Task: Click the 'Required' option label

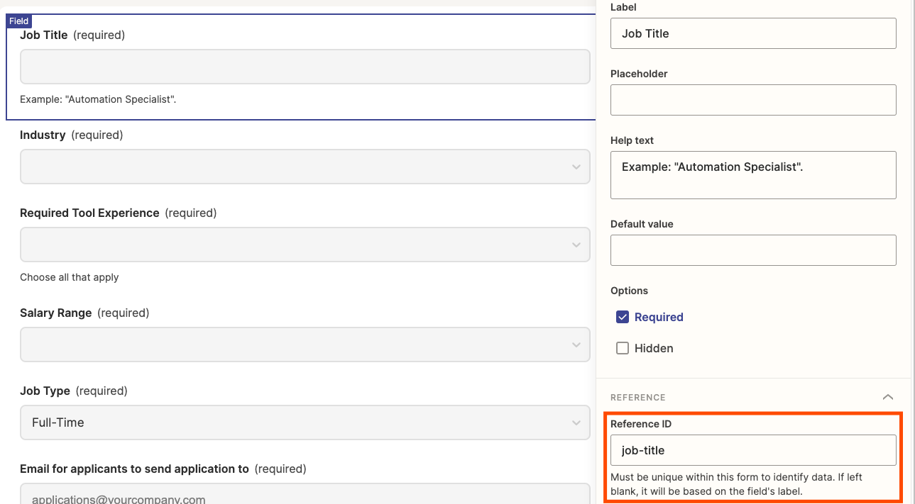Action: 659,317
